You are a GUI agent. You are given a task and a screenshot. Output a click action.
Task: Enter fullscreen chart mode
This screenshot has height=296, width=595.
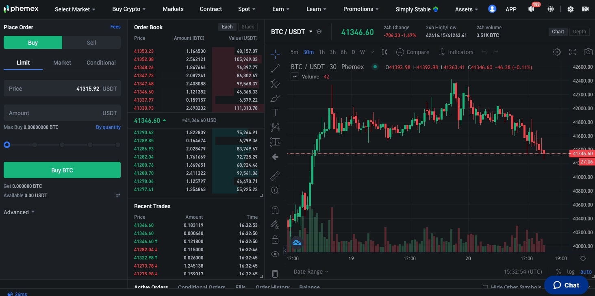pyautogui.click(x=573, y=52)
